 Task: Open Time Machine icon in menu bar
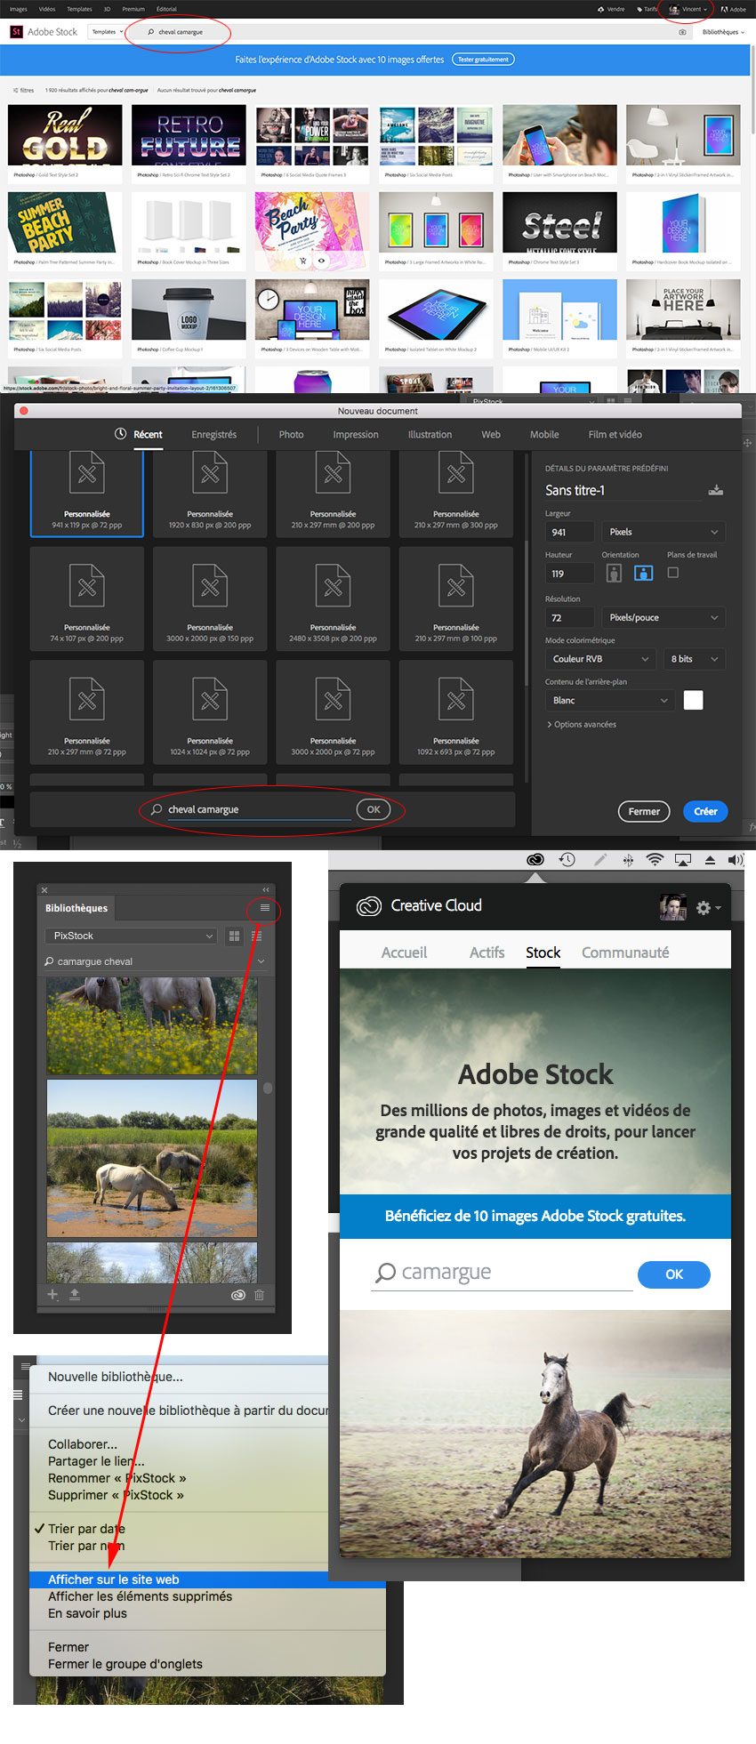click(567, 859)
